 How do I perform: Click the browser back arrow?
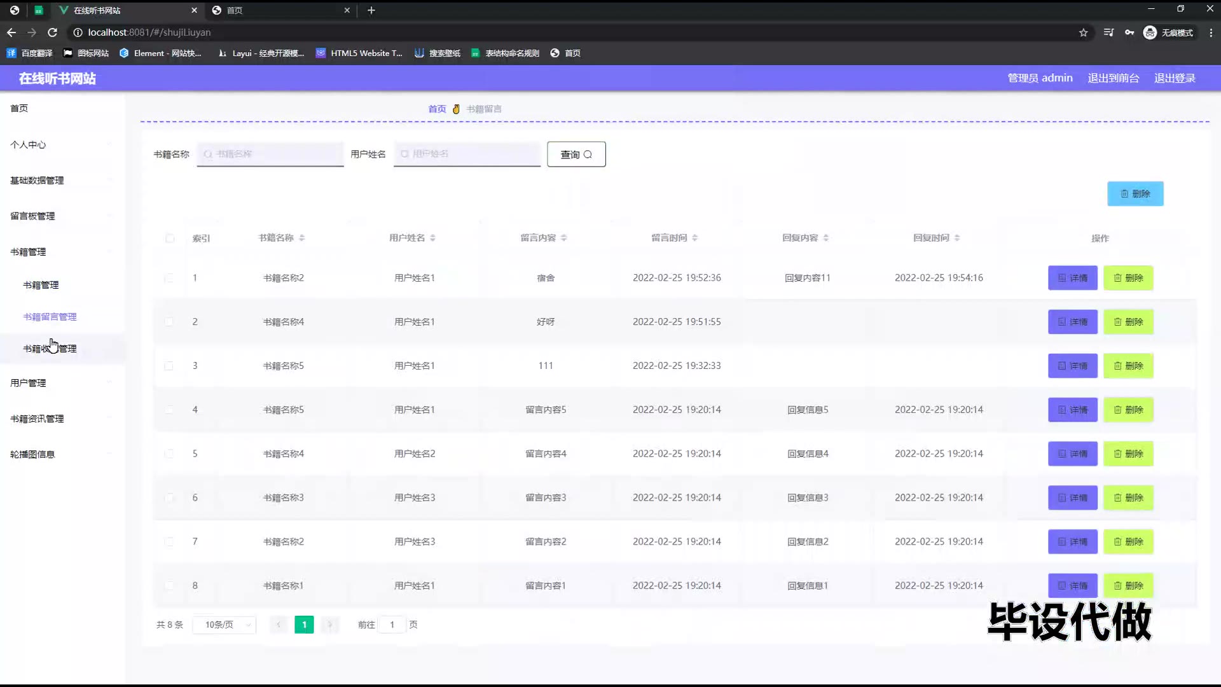[x=11, y=32]
